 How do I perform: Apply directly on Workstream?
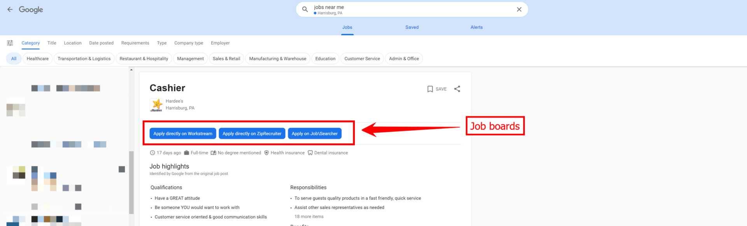[182, 133]
